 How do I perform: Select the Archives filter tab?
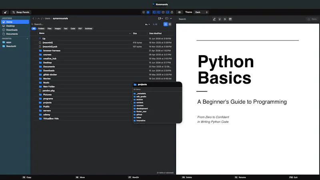tap(88, 28)
